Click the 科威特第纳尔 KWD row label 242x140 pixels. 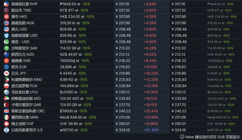tap(27, 80)
